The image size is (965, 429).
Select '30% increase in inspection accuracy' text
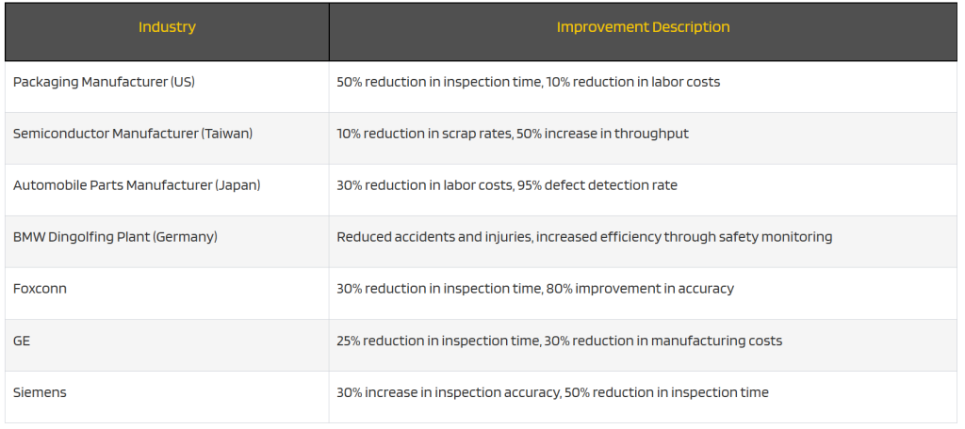448,392
